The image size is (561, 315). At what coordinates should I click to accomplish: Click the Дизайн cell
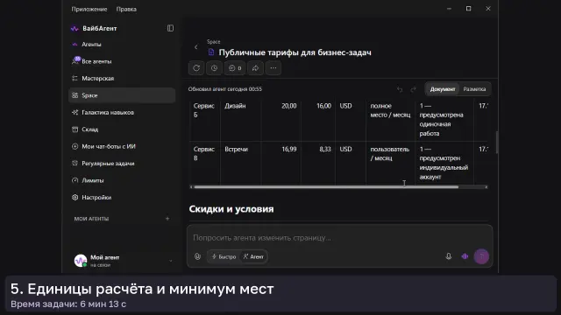(240, 120)
